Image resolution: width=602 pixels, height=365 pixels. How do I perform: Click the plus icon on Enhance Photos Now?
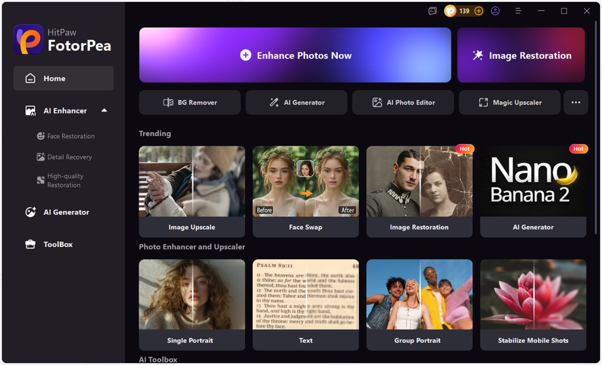(245, 56)
